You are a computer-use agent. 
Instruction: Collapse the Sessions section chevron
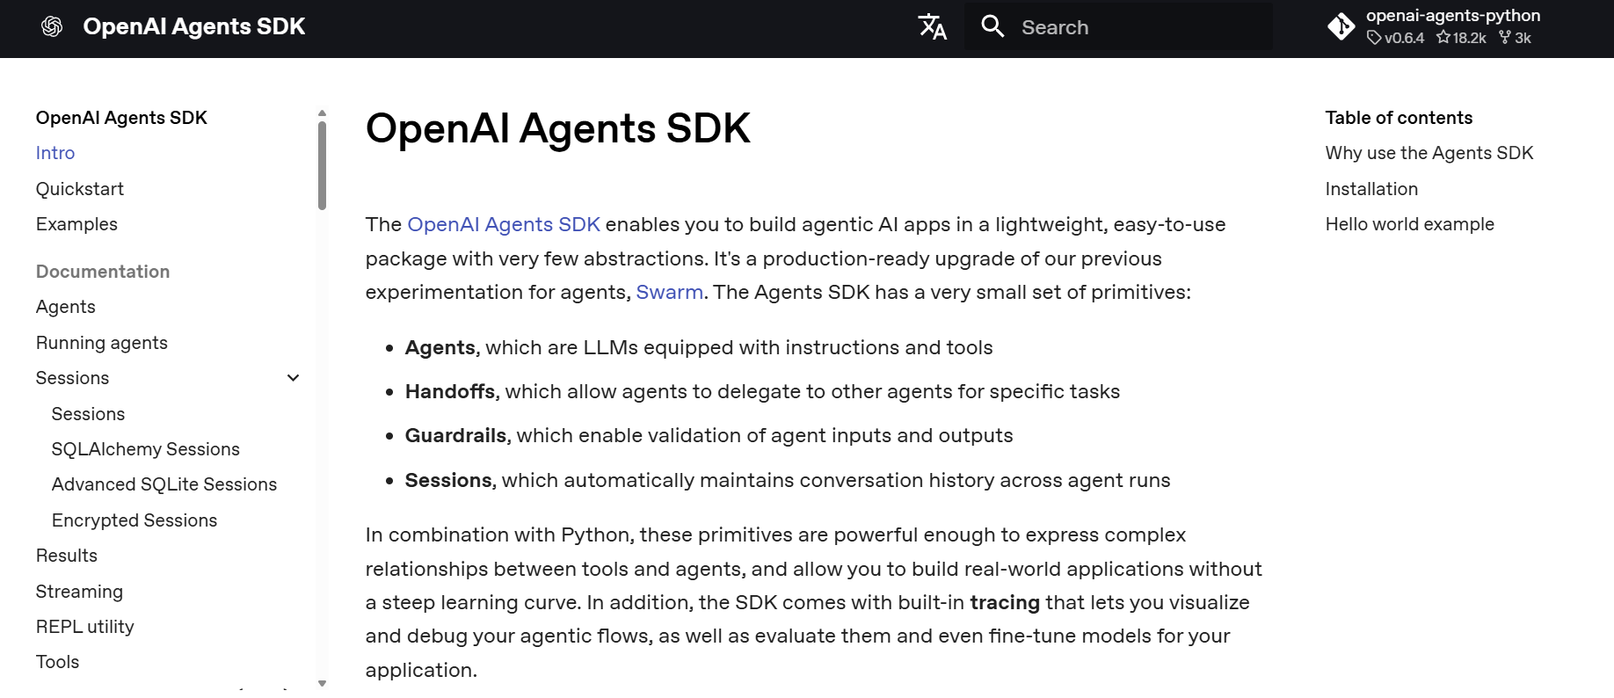[294, 378]
